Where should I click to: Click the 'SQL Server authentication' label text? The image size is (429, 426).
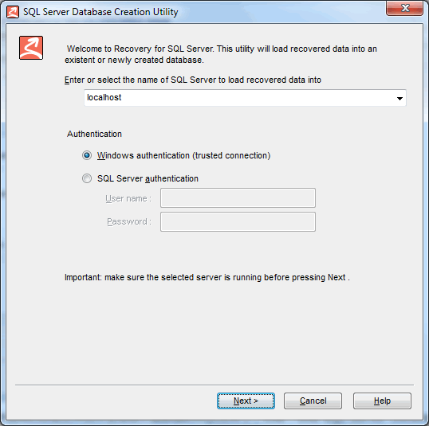click(148, 178)
